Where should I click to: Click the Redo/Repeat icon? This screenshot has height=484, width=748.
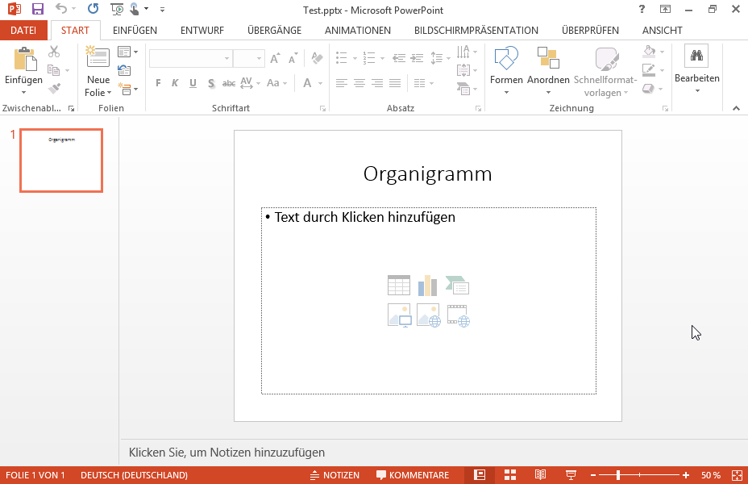(93, 9)
